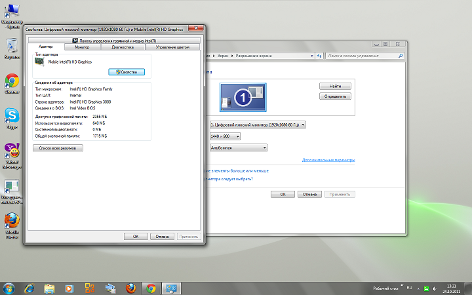
Task: Click Рабочий стол toolbar in taskbar
Action: [x=385, y=288]
